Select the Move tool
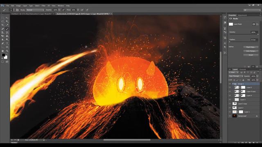This screenshot has height=147, width=262. pos(7,18)
